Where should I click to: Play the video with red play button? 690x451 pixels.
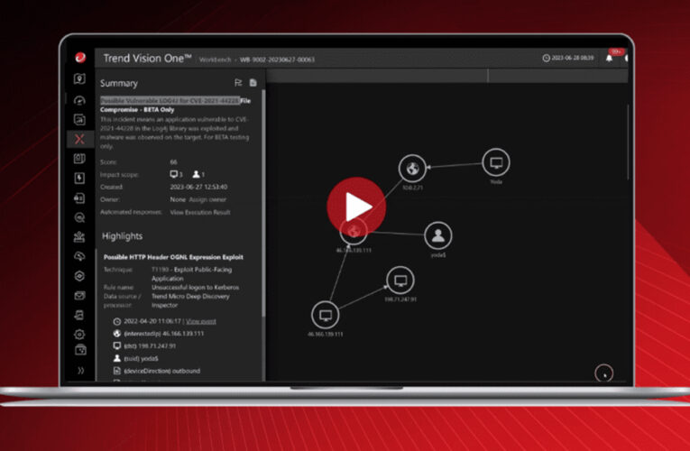click(x=356, y=207)
